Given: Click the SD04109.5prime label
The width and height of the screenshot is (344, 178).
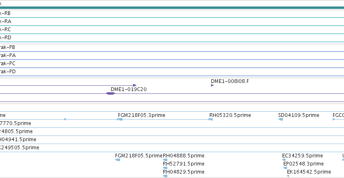Looking at the screenshot, I should pyautogui.click(x=299, y=115).
